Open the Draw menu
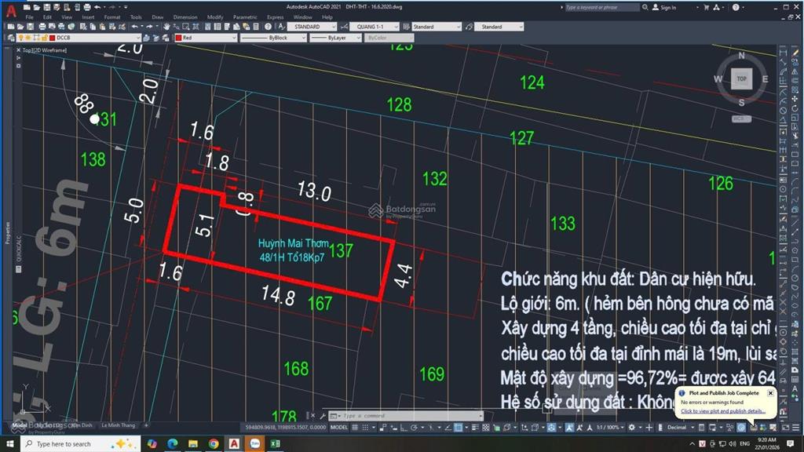Screen dimensions: 804x452 (156, 16)
